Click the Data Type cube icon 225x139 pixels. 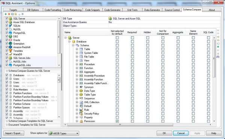[81, 91]
